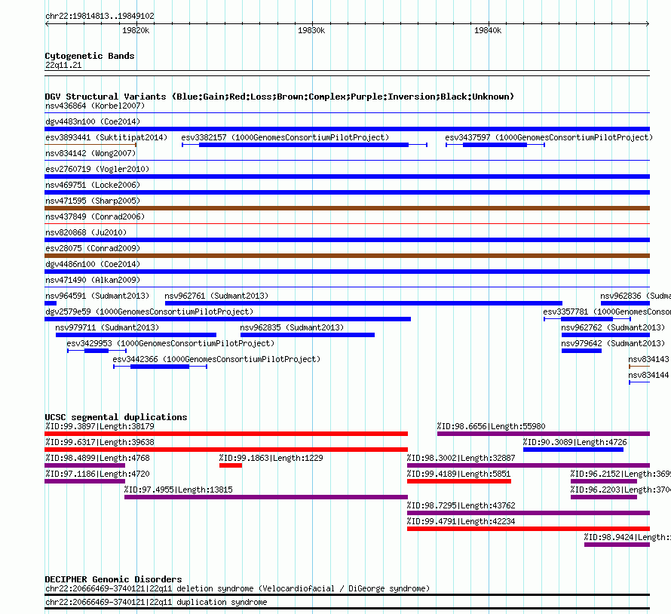Viewport: 671px width, 614px height.
Task: Click 22q11 duplication syndrome entry
Action: point(156,603)
